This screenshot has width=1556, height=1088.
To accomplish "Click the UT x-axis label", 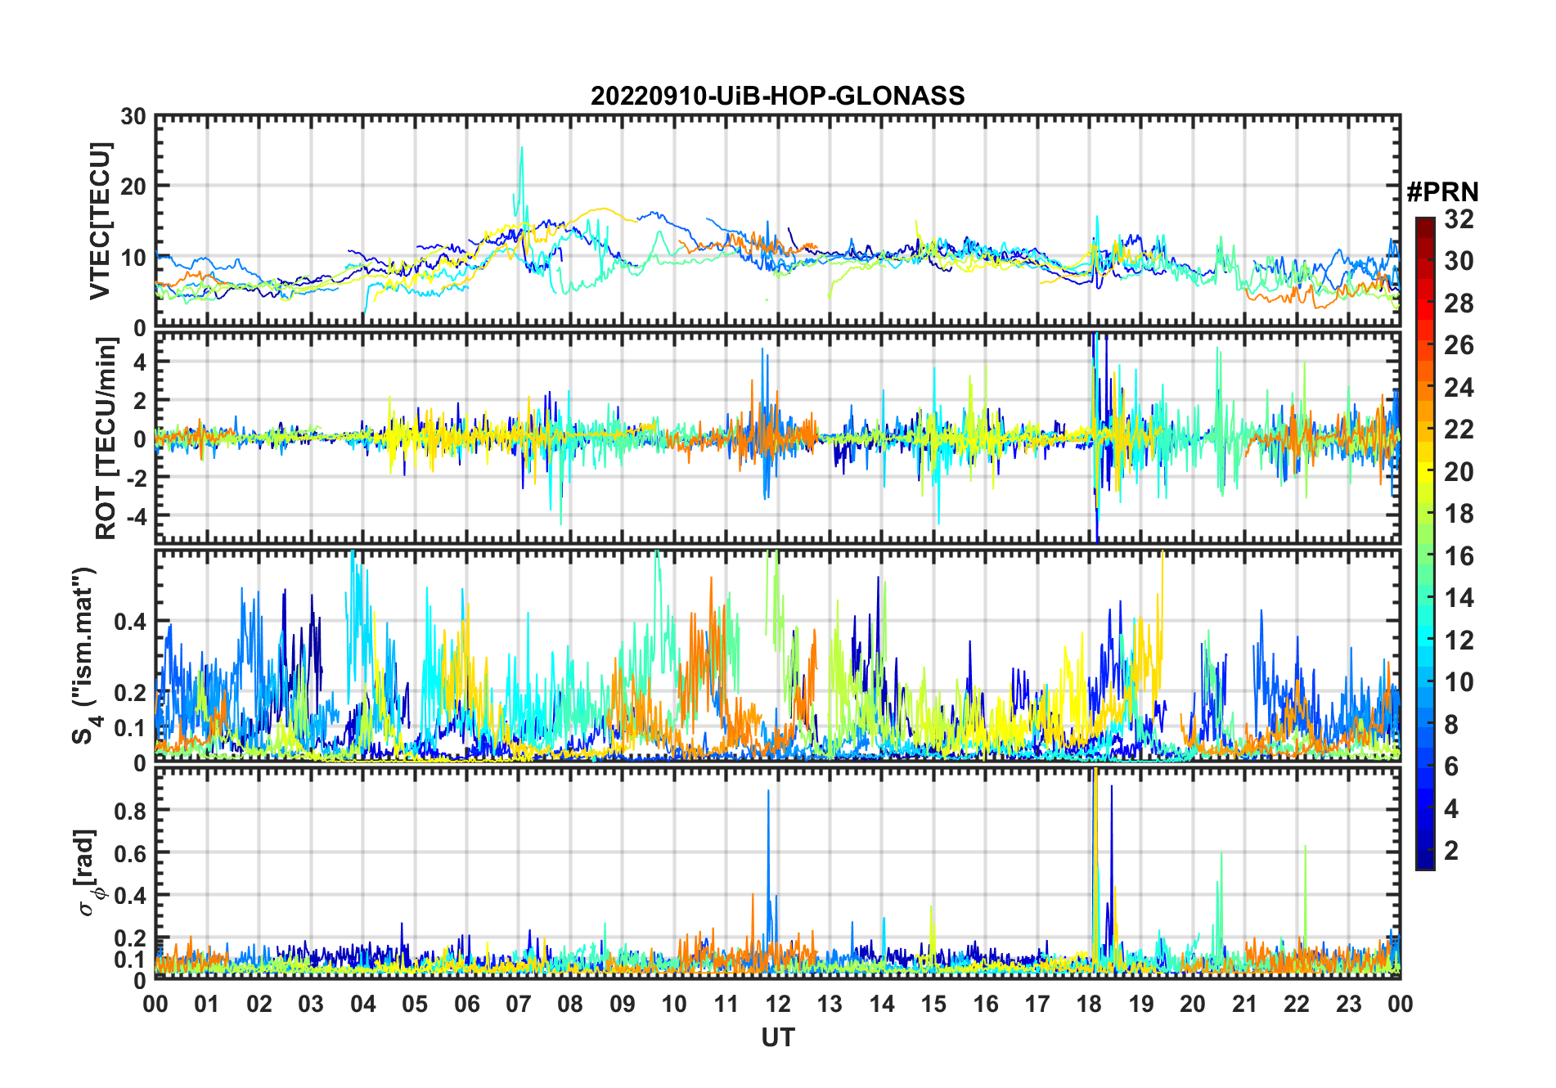I will pyautogui.click(x=777, y=1038).
